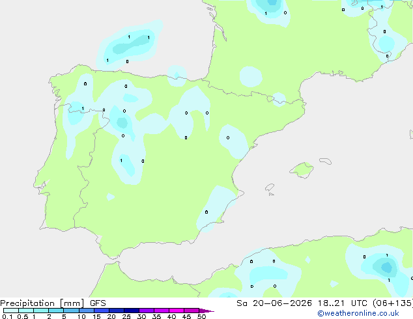Click the '0.1' legend value label
This screenshot has height=319, width=413.
point(7,316)
